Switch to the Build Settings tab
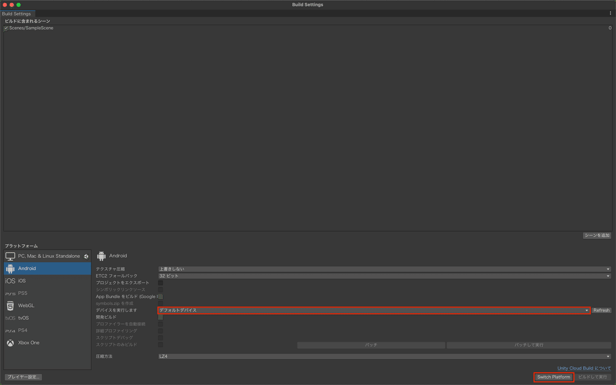 (16, 14)
